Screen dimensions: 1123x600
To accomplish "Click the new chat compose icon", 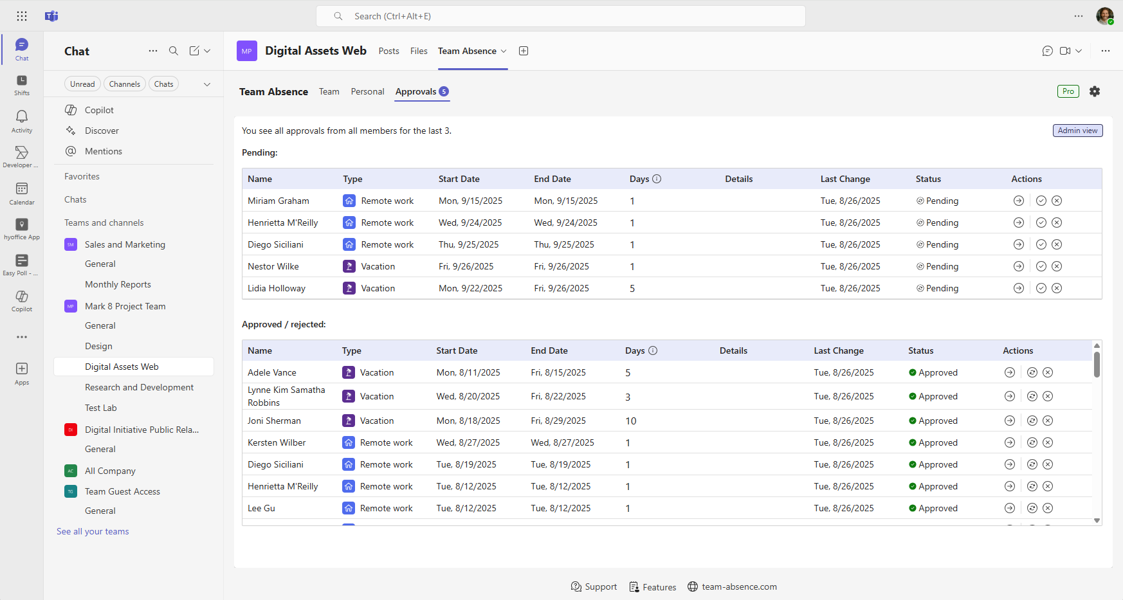I will pos(194,51).
